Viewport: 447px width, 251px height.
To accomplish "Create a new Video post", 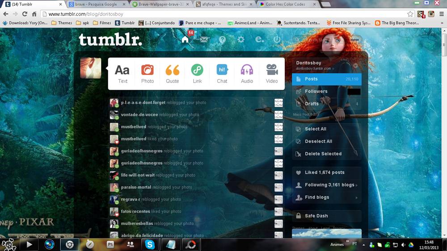I will pos(272,74).
